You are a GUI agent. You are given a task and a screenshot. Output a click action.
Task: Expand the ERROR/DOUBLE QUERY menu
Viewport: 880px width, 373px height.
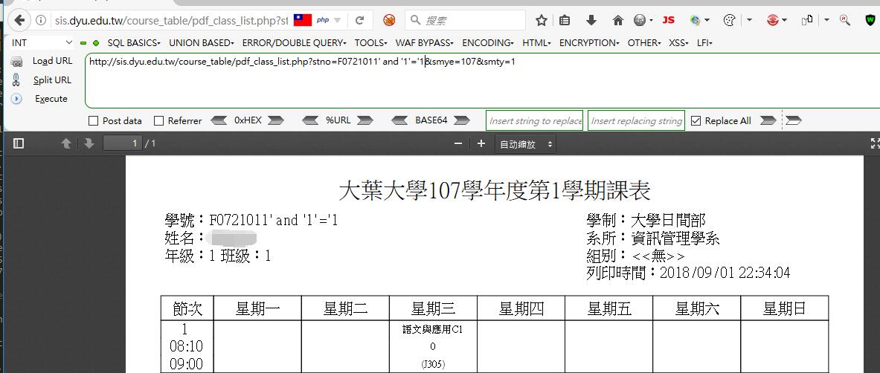point(294,42)
